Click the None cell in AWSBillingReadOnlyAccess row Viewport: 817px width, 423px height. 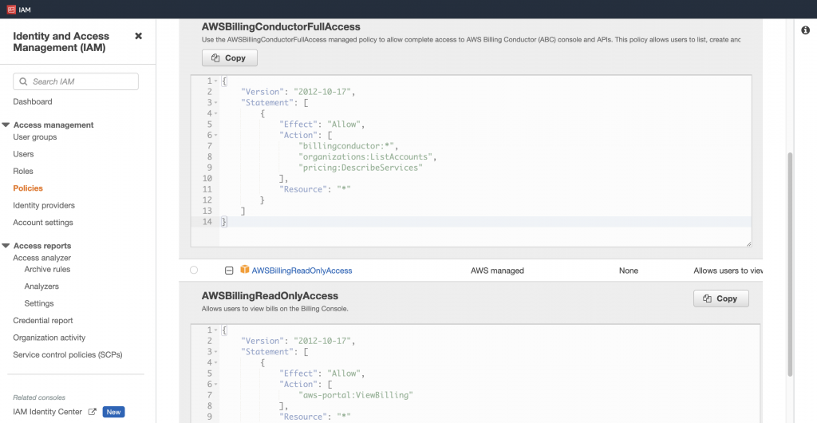629,271
